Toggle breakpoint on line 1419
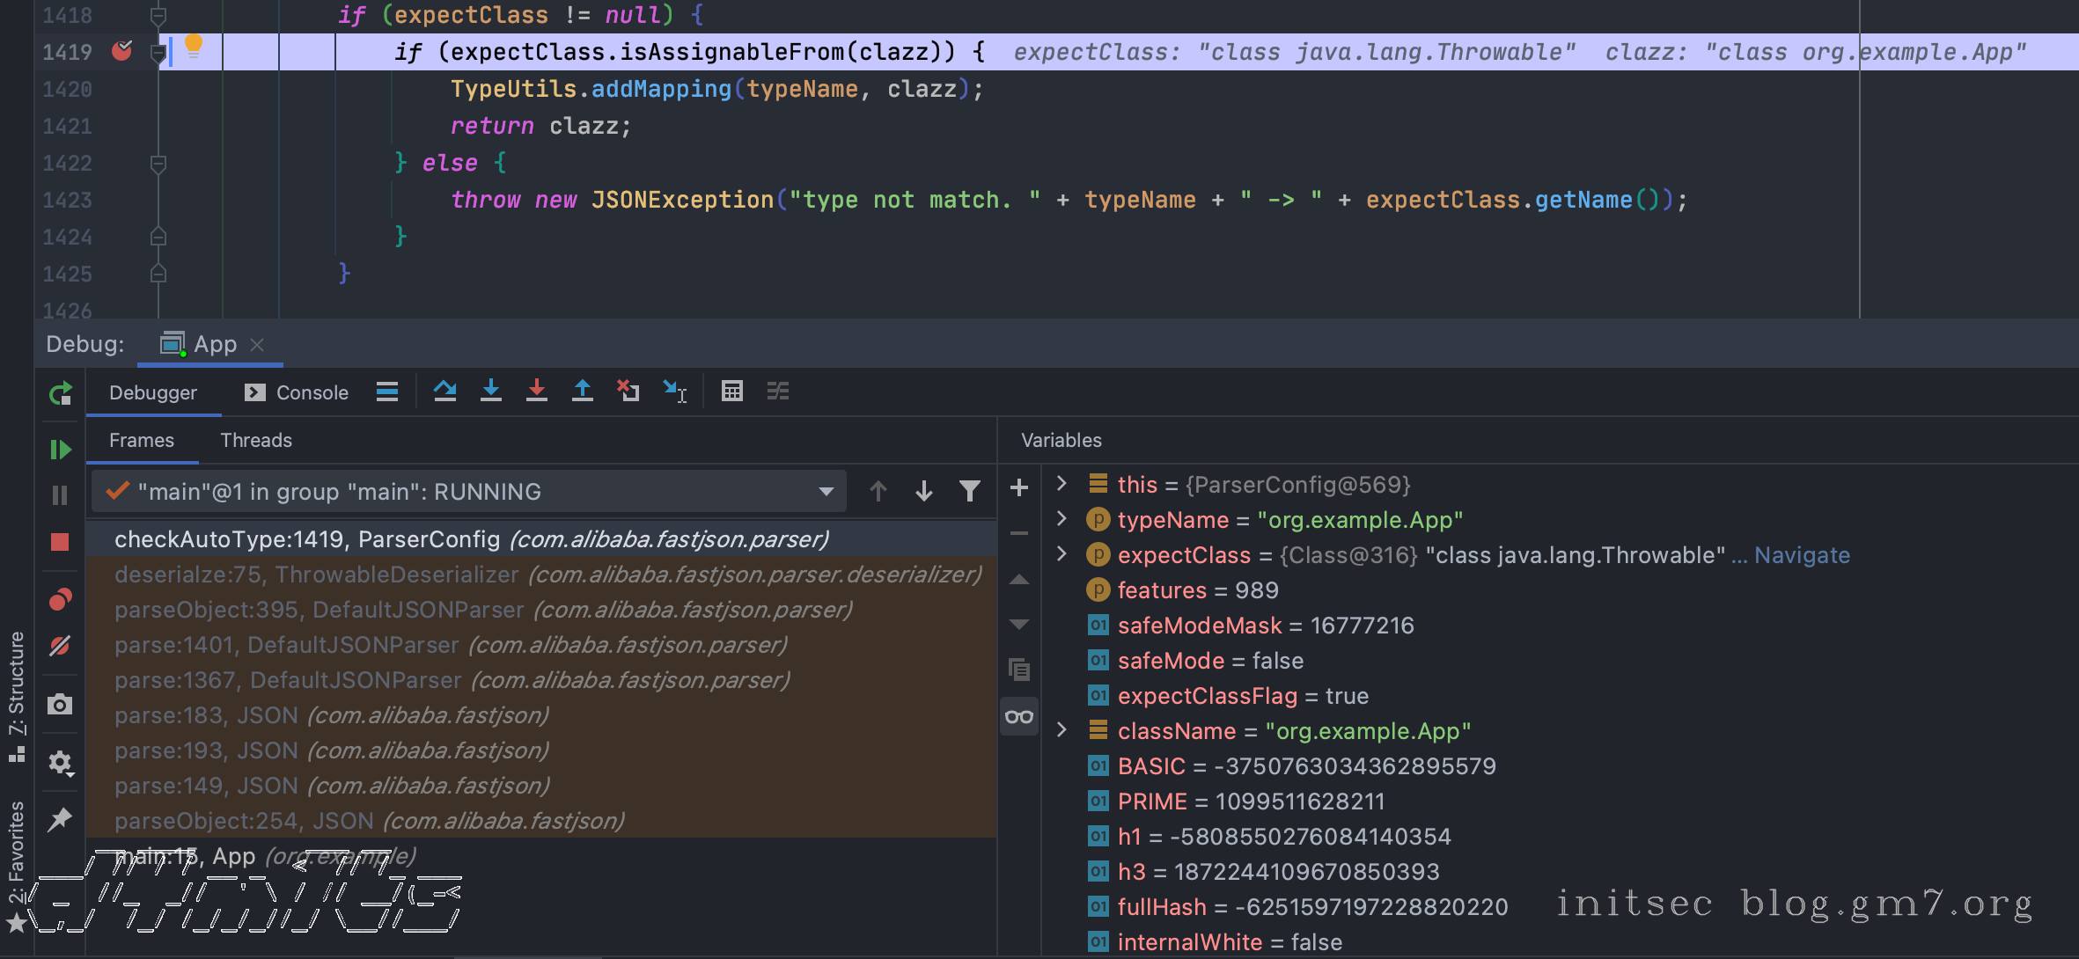This screenshot has width=2079, height=959. tap(121, 52)
